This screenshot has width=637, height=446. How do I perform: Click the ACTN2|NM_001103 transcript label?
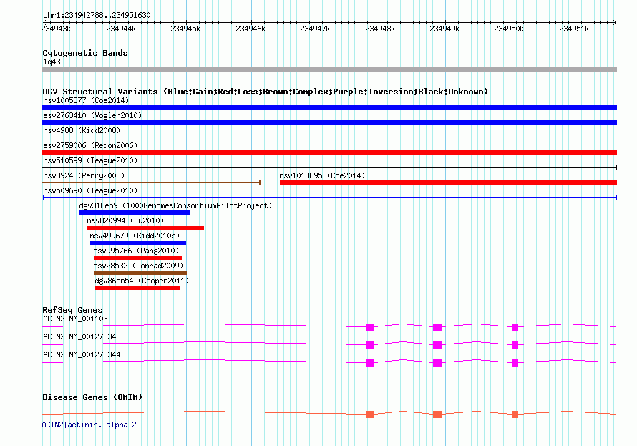tap(76, 319)
